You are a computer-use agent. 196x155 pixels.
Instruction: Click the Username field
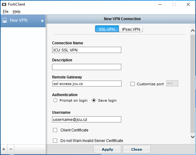[87, 119]
